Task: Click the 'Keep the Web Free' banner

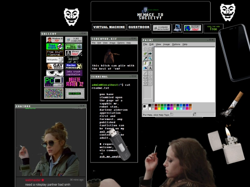Action: (213, 28)
